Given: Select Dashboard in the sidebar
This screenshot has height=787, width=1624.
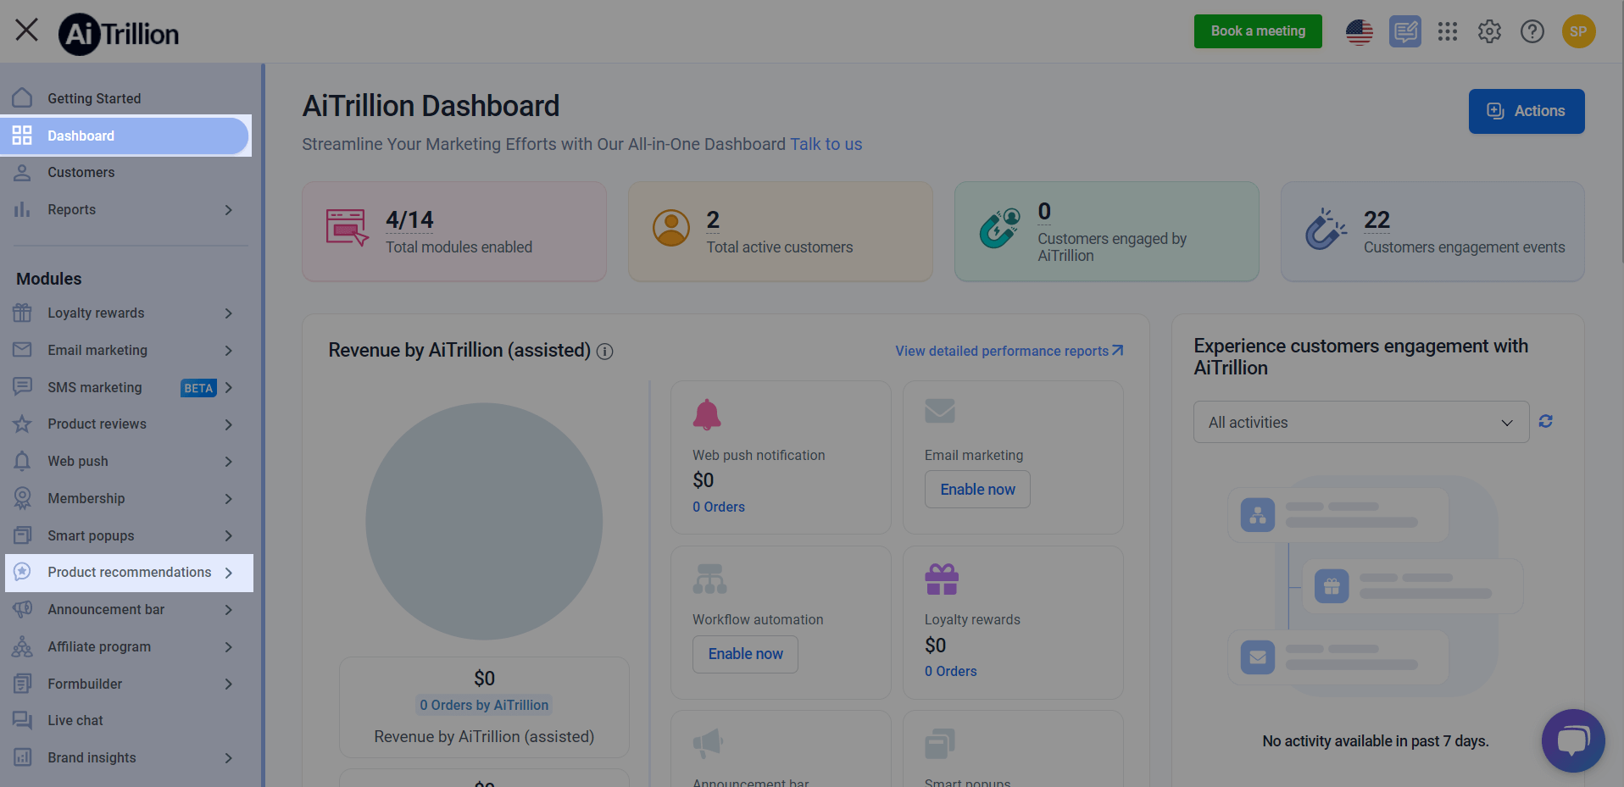Looking at the screenshot, I should click(125, 136).
